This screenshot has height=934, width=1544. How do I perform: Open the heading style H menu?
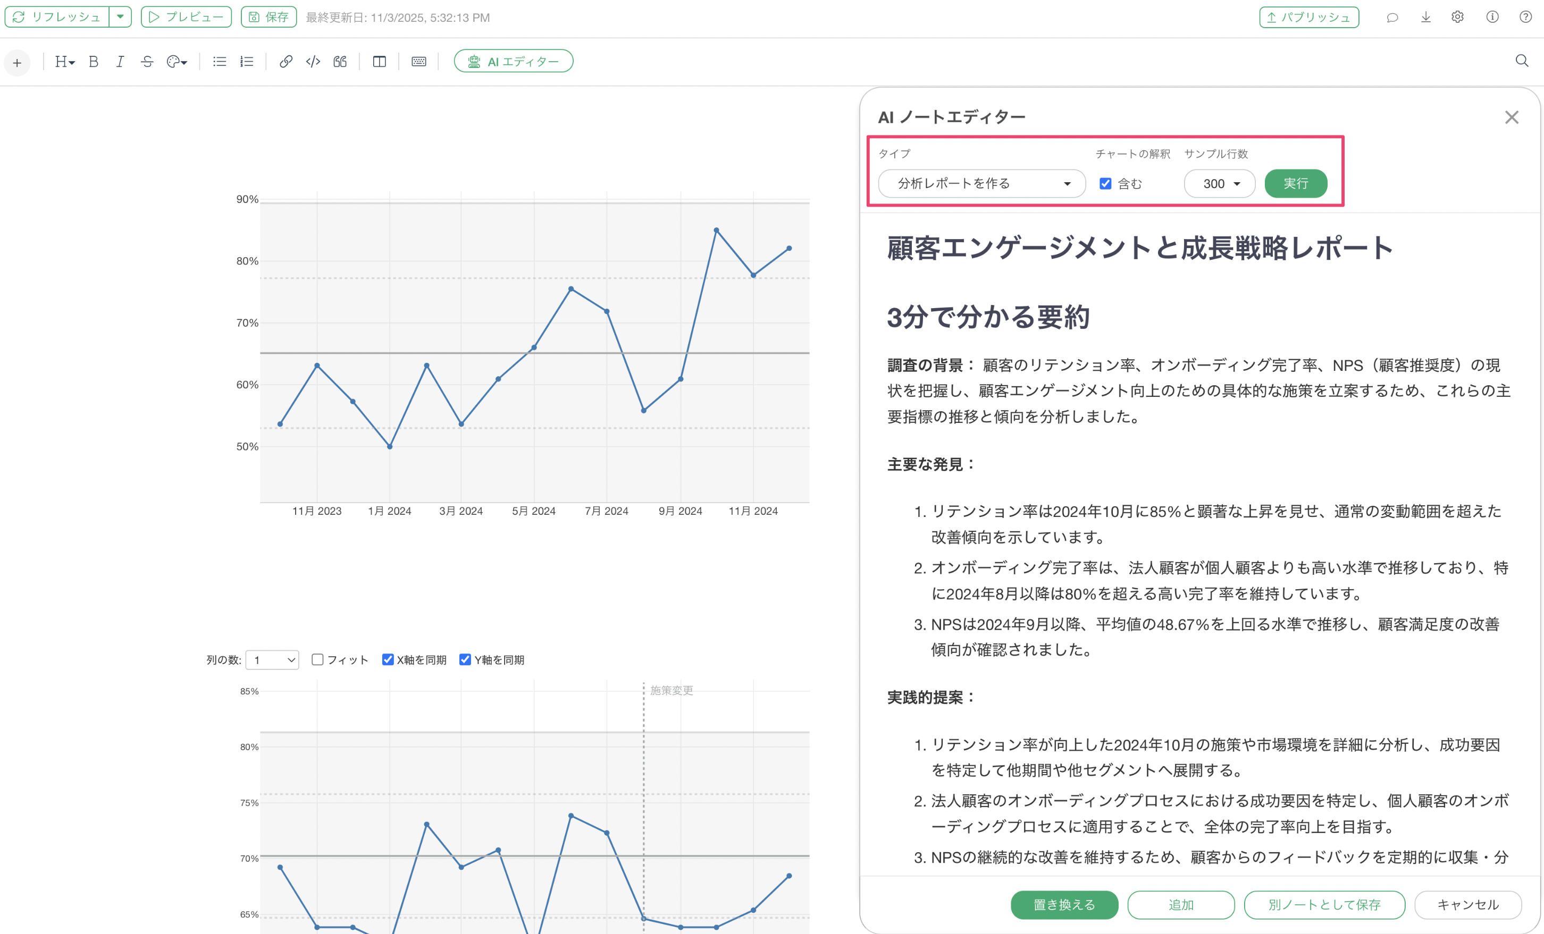click(64, 61)
